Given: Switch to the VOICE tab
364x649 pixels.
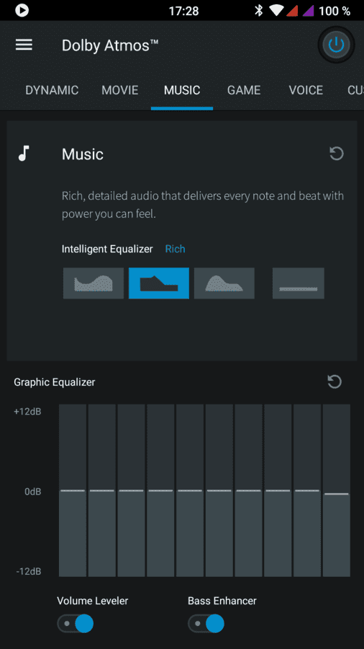Looking at the screenshot, I should pos(306,90).
